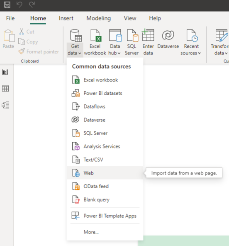Click the Redo arrow icon

point(32,5)
